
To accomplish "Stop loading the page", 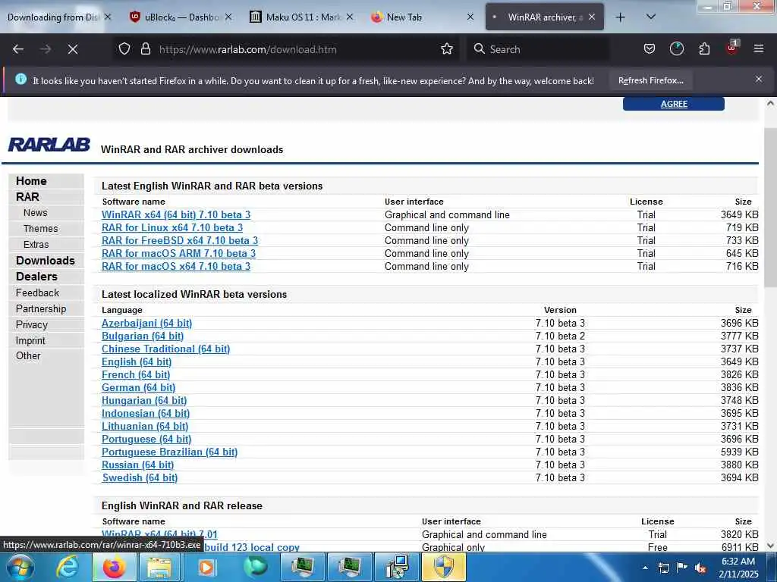I will (x=73, y=49).
